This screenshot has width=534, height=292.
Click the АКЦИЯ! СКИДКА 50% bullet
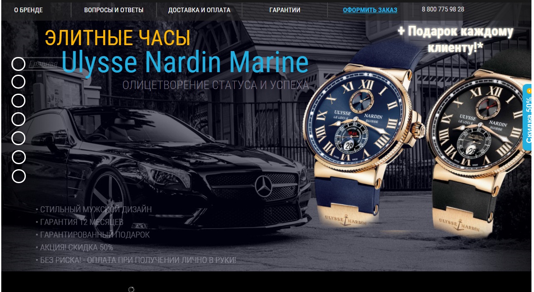click(74, 247)
